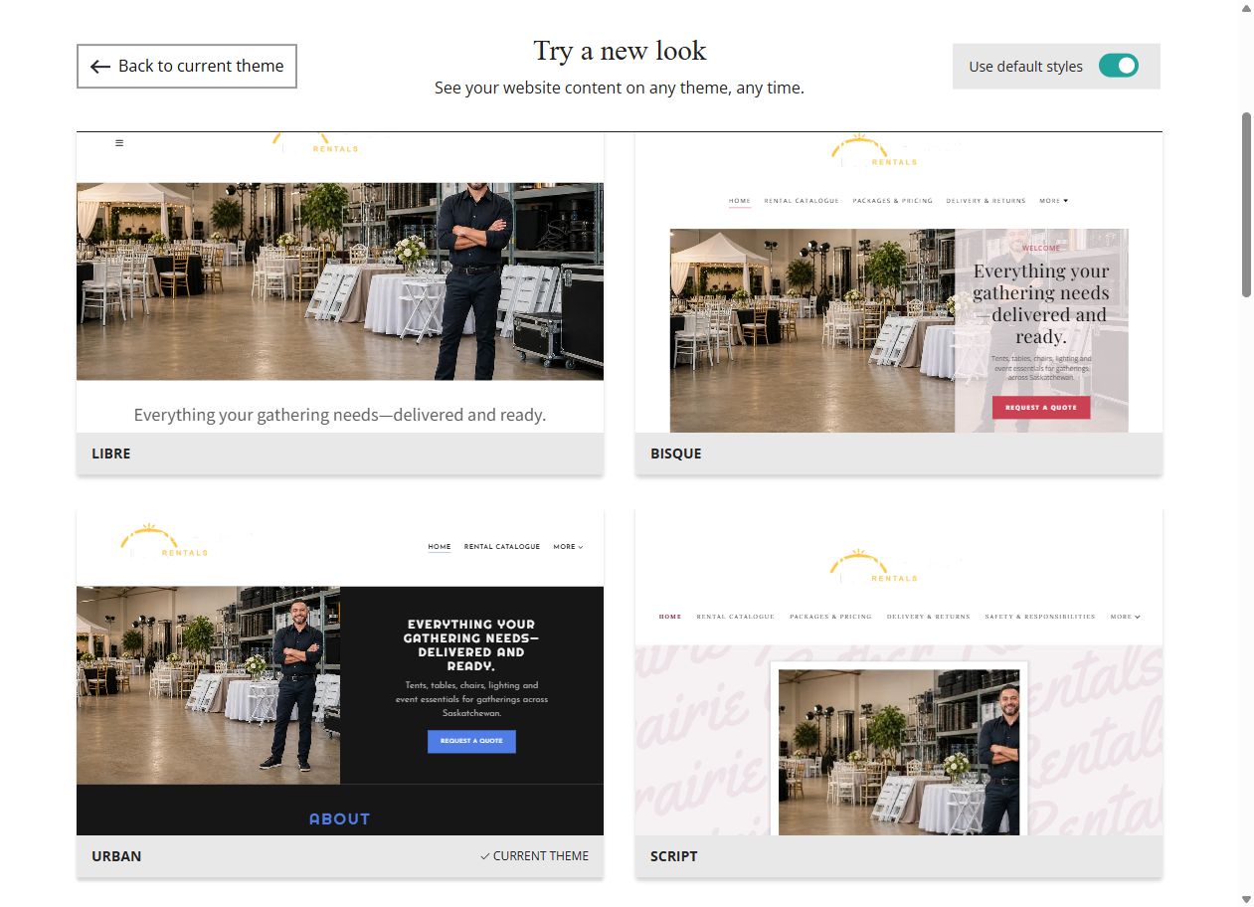The width and height of the screenshot is (1254, 907).
Task: Click the vertical scrollbar thumb
Action: coord(1246,204)
